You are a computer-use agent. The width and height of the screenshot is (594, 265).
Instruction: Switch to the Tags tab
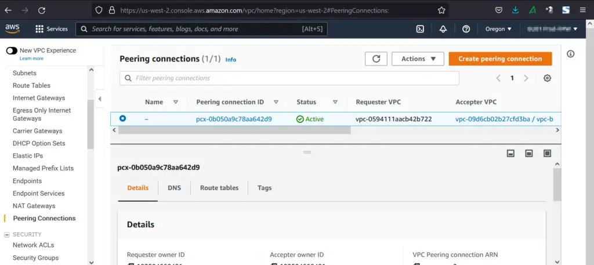265,188
